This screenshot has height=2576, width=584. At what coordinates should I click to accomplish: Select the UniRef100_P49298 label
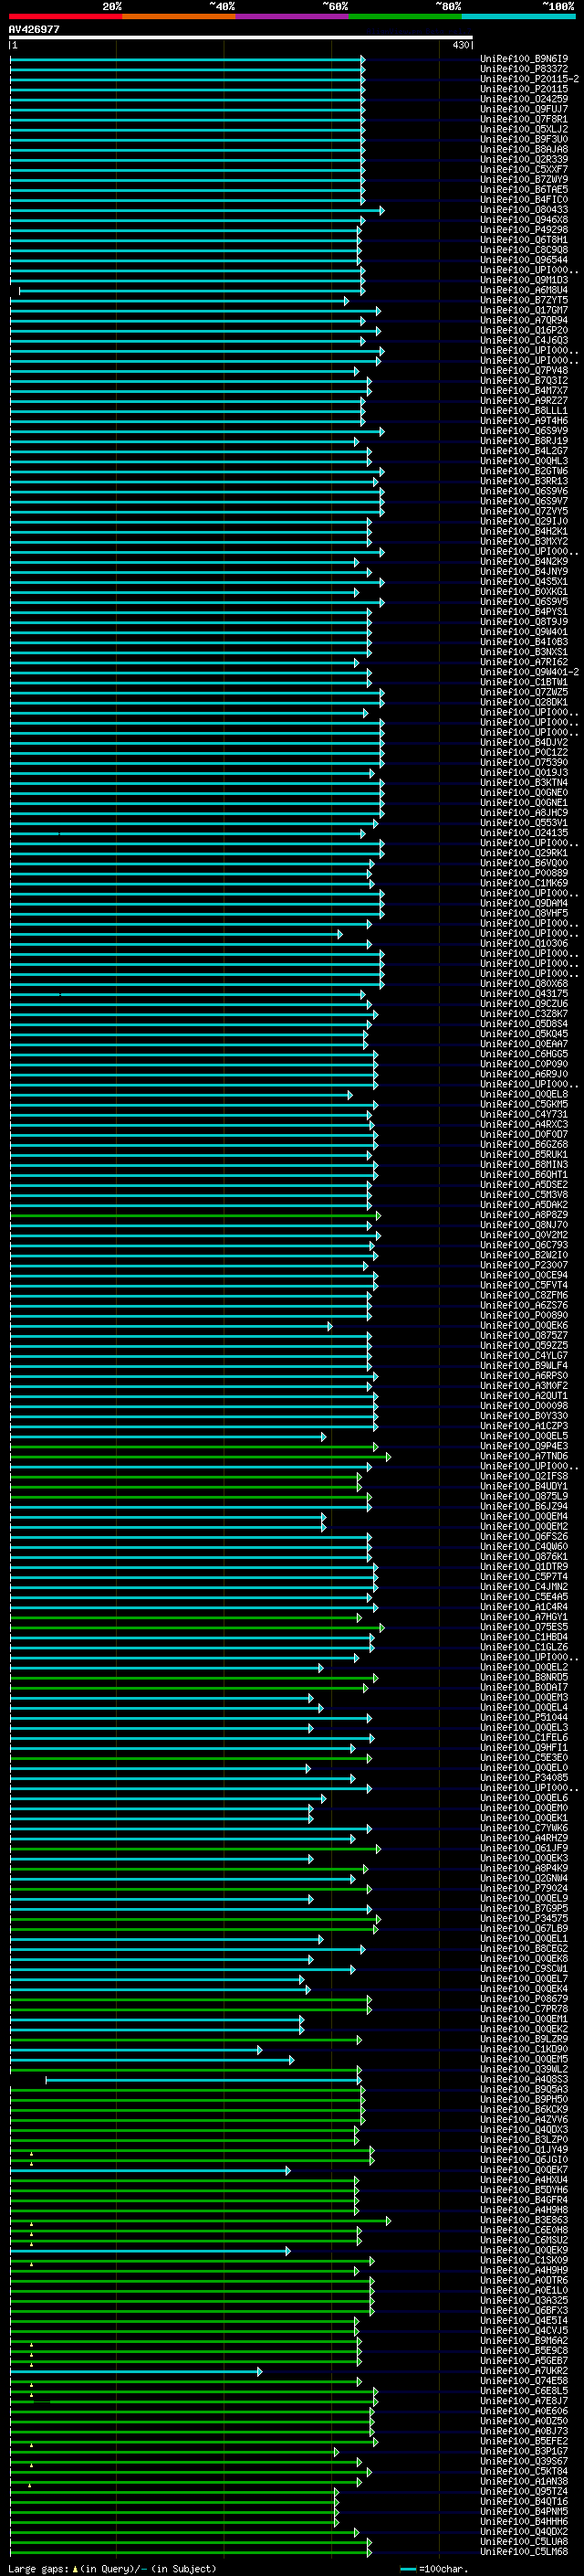(524, 230)
